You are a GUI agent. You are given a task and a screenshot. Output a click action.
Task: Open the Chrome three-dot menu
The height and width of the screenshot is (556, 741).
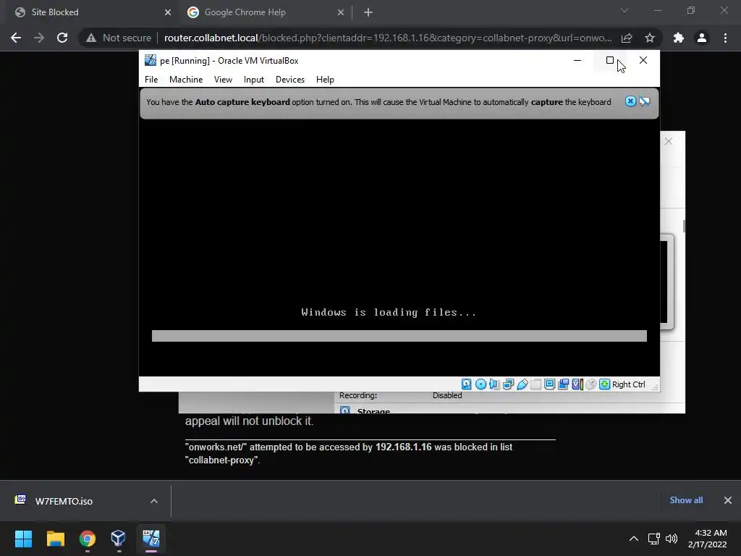[725, 38]
